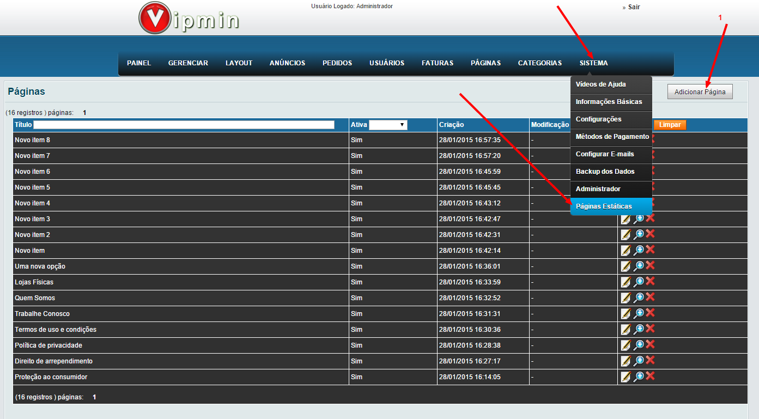
Task: Remove the 'Novo item' row created 16:42:14
Action: coord(650,250)
